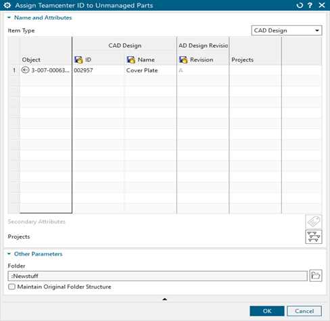Click the collapse dialog arrow above OK
Image resolution: width=330 pixels, height=321 pixels.
coord(165,299)
